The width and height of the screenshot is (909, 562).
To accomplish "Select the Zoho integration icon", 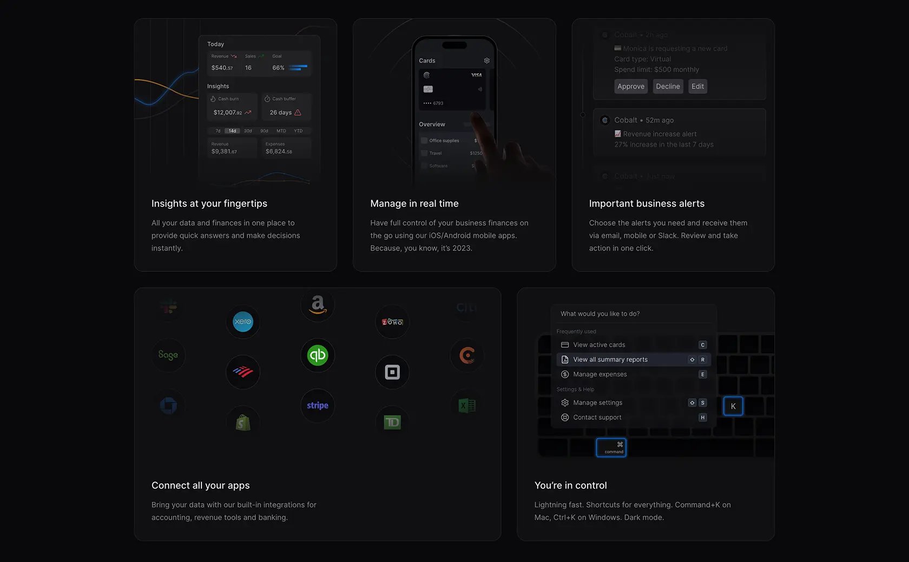I will click(x=392, y=321).
